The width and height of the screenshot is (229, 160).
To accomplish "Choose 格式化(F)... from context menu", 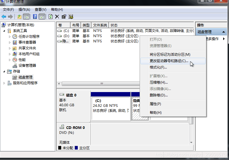I will (x=173, y=67).
